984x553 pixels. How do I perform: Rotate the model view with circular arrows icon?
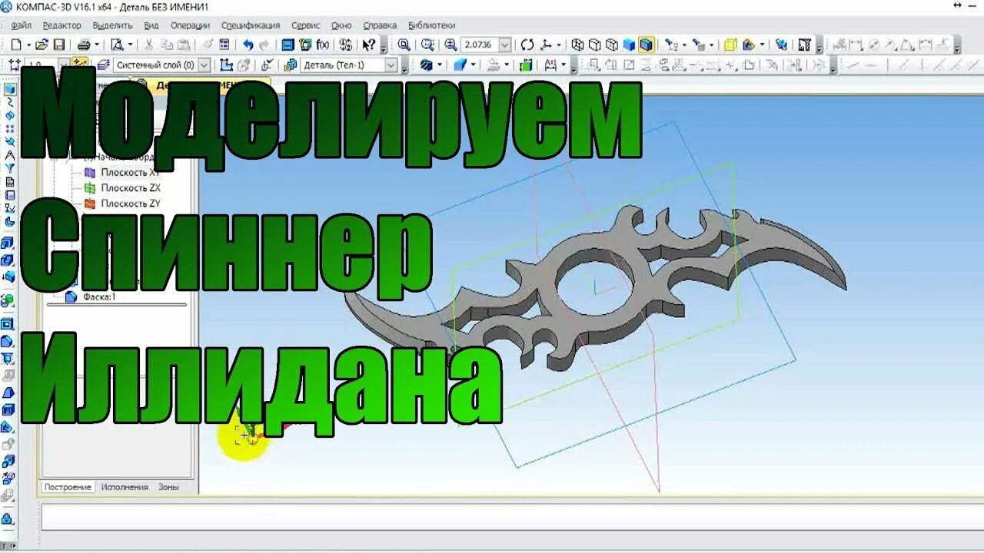(527, 45)
